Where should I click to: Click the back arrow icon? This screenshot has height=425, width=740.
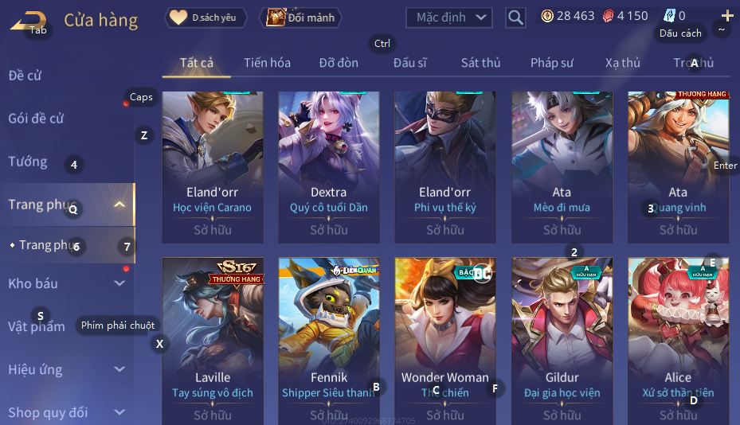point(29,21)
